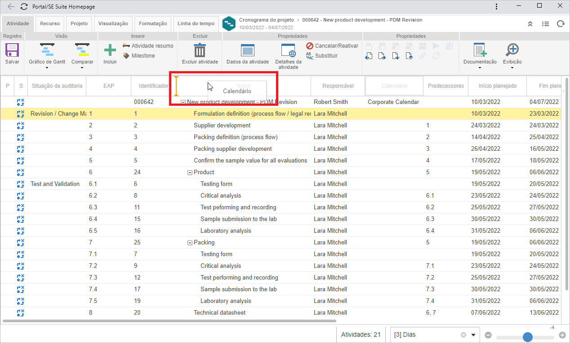Insert a Milestone
The height and width of the screenshot is (343, 570).
click(138, 56)
